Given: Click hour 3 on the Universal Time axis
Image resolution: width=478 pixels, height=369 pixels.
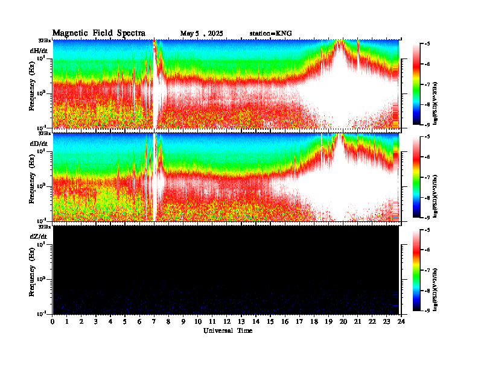Looking at the screenshot, I should [x=96, y=321].
